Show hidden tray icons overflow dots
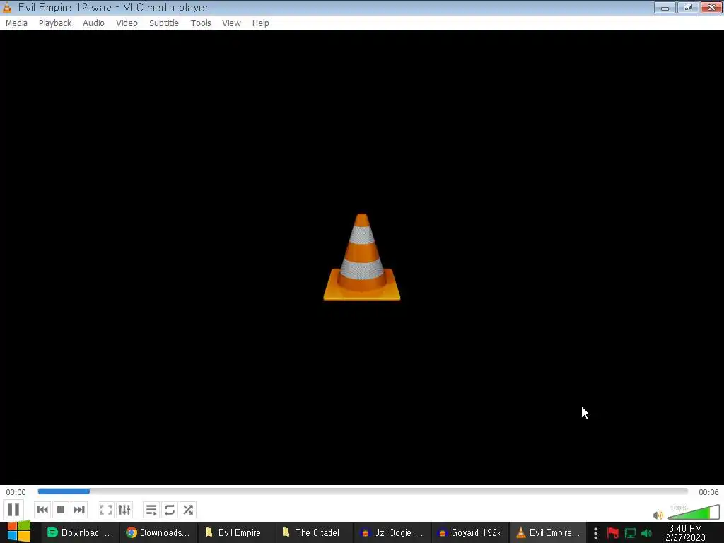724x543 pixels. tap(595, 533)
